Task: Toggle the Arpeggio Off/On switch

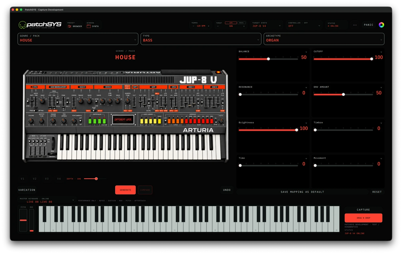Action: pos(165,121)
